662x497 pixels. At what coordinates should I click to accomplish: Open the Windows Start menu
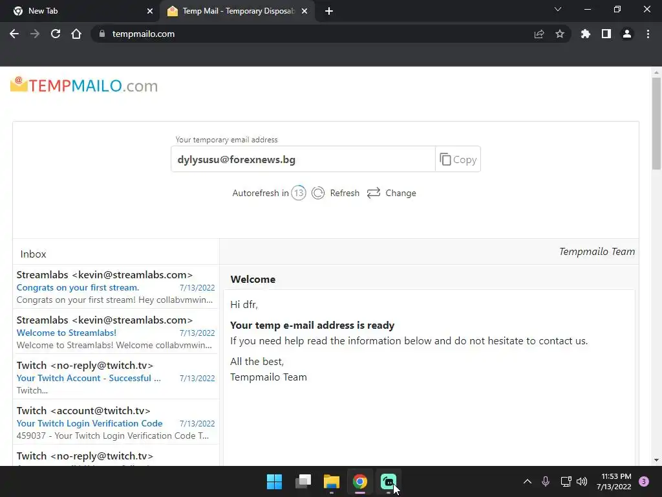(274, 481)
